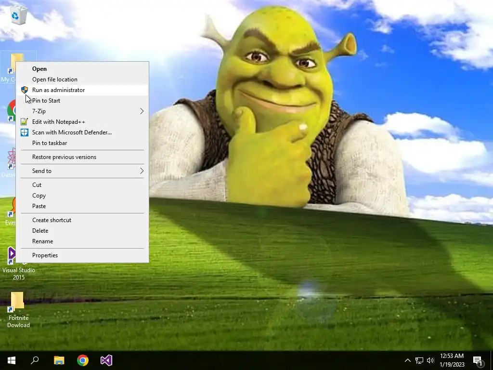Choose Scan with Microsoft Defender

(82, 132)
